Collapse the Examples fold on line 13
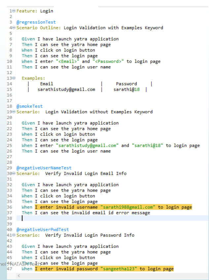The height and width of the screenshot is (280, 209). pos(14,78)
